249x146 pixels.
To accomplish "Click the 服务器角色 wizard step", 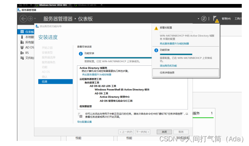I will 48,62.
